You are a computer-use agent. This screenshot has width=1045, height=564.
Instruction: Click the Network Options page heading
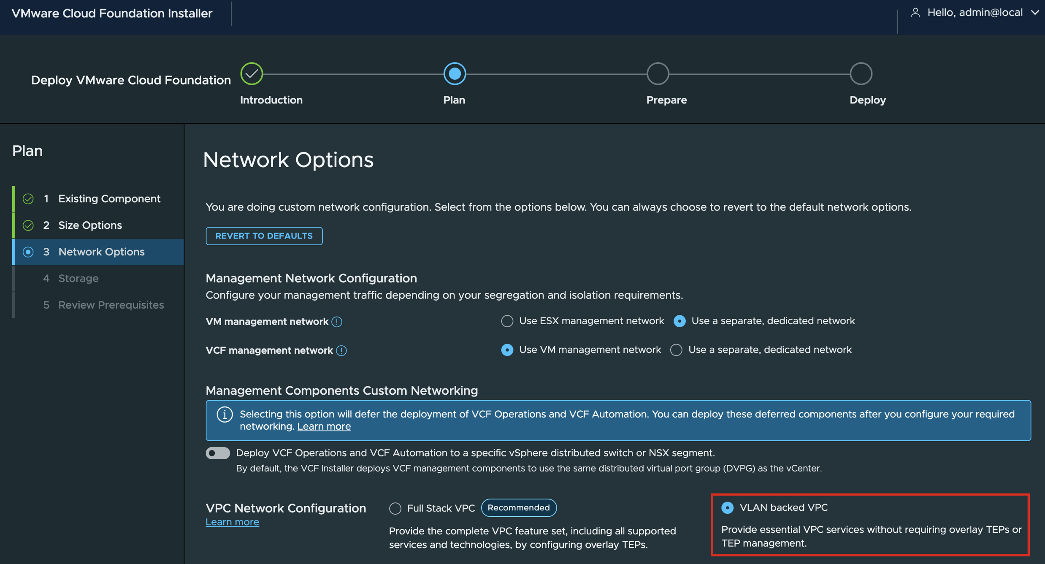pyautogui.click(x=288, y=160)
